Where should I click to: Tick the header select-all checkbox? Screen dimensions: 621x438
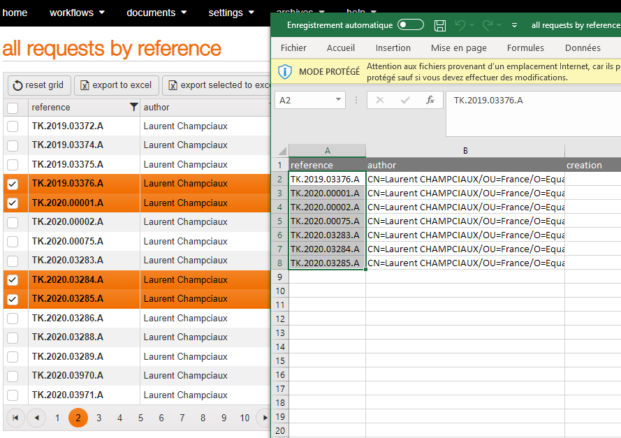click(13, 108)
